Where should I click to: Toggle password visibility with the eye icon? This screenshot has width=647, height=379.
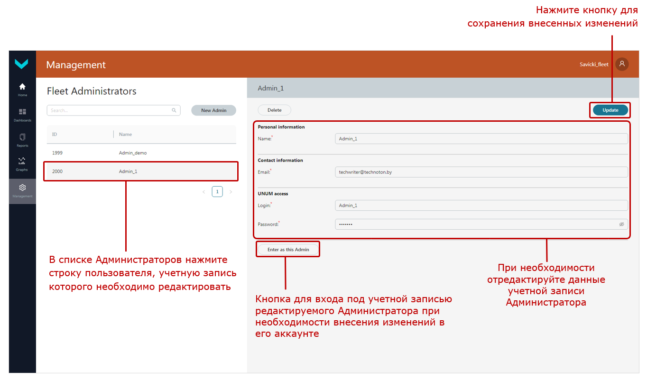point(621,224)
